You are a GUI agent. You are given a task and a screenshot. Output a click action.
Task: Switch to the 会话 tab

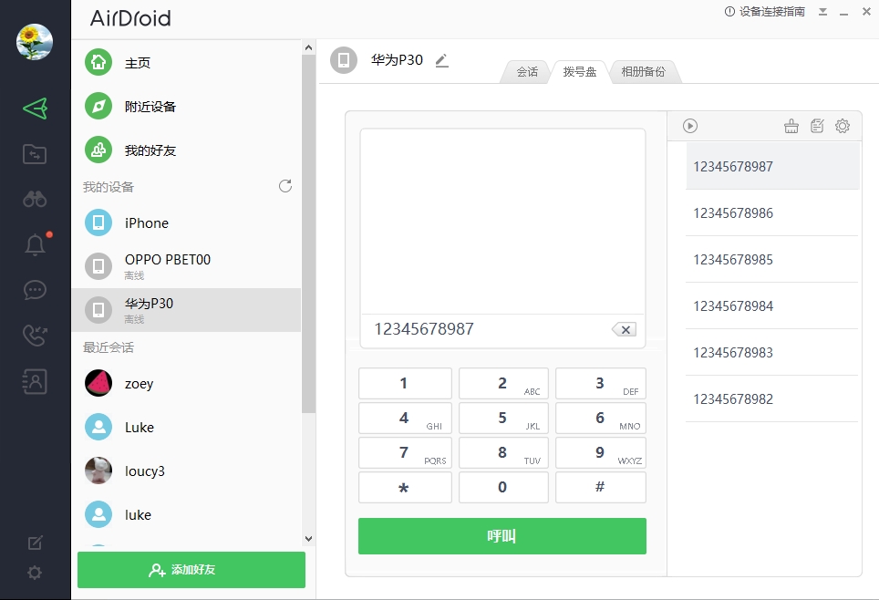527,72
